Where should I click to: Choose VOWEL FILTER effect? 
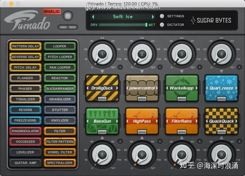coord(60,152)
